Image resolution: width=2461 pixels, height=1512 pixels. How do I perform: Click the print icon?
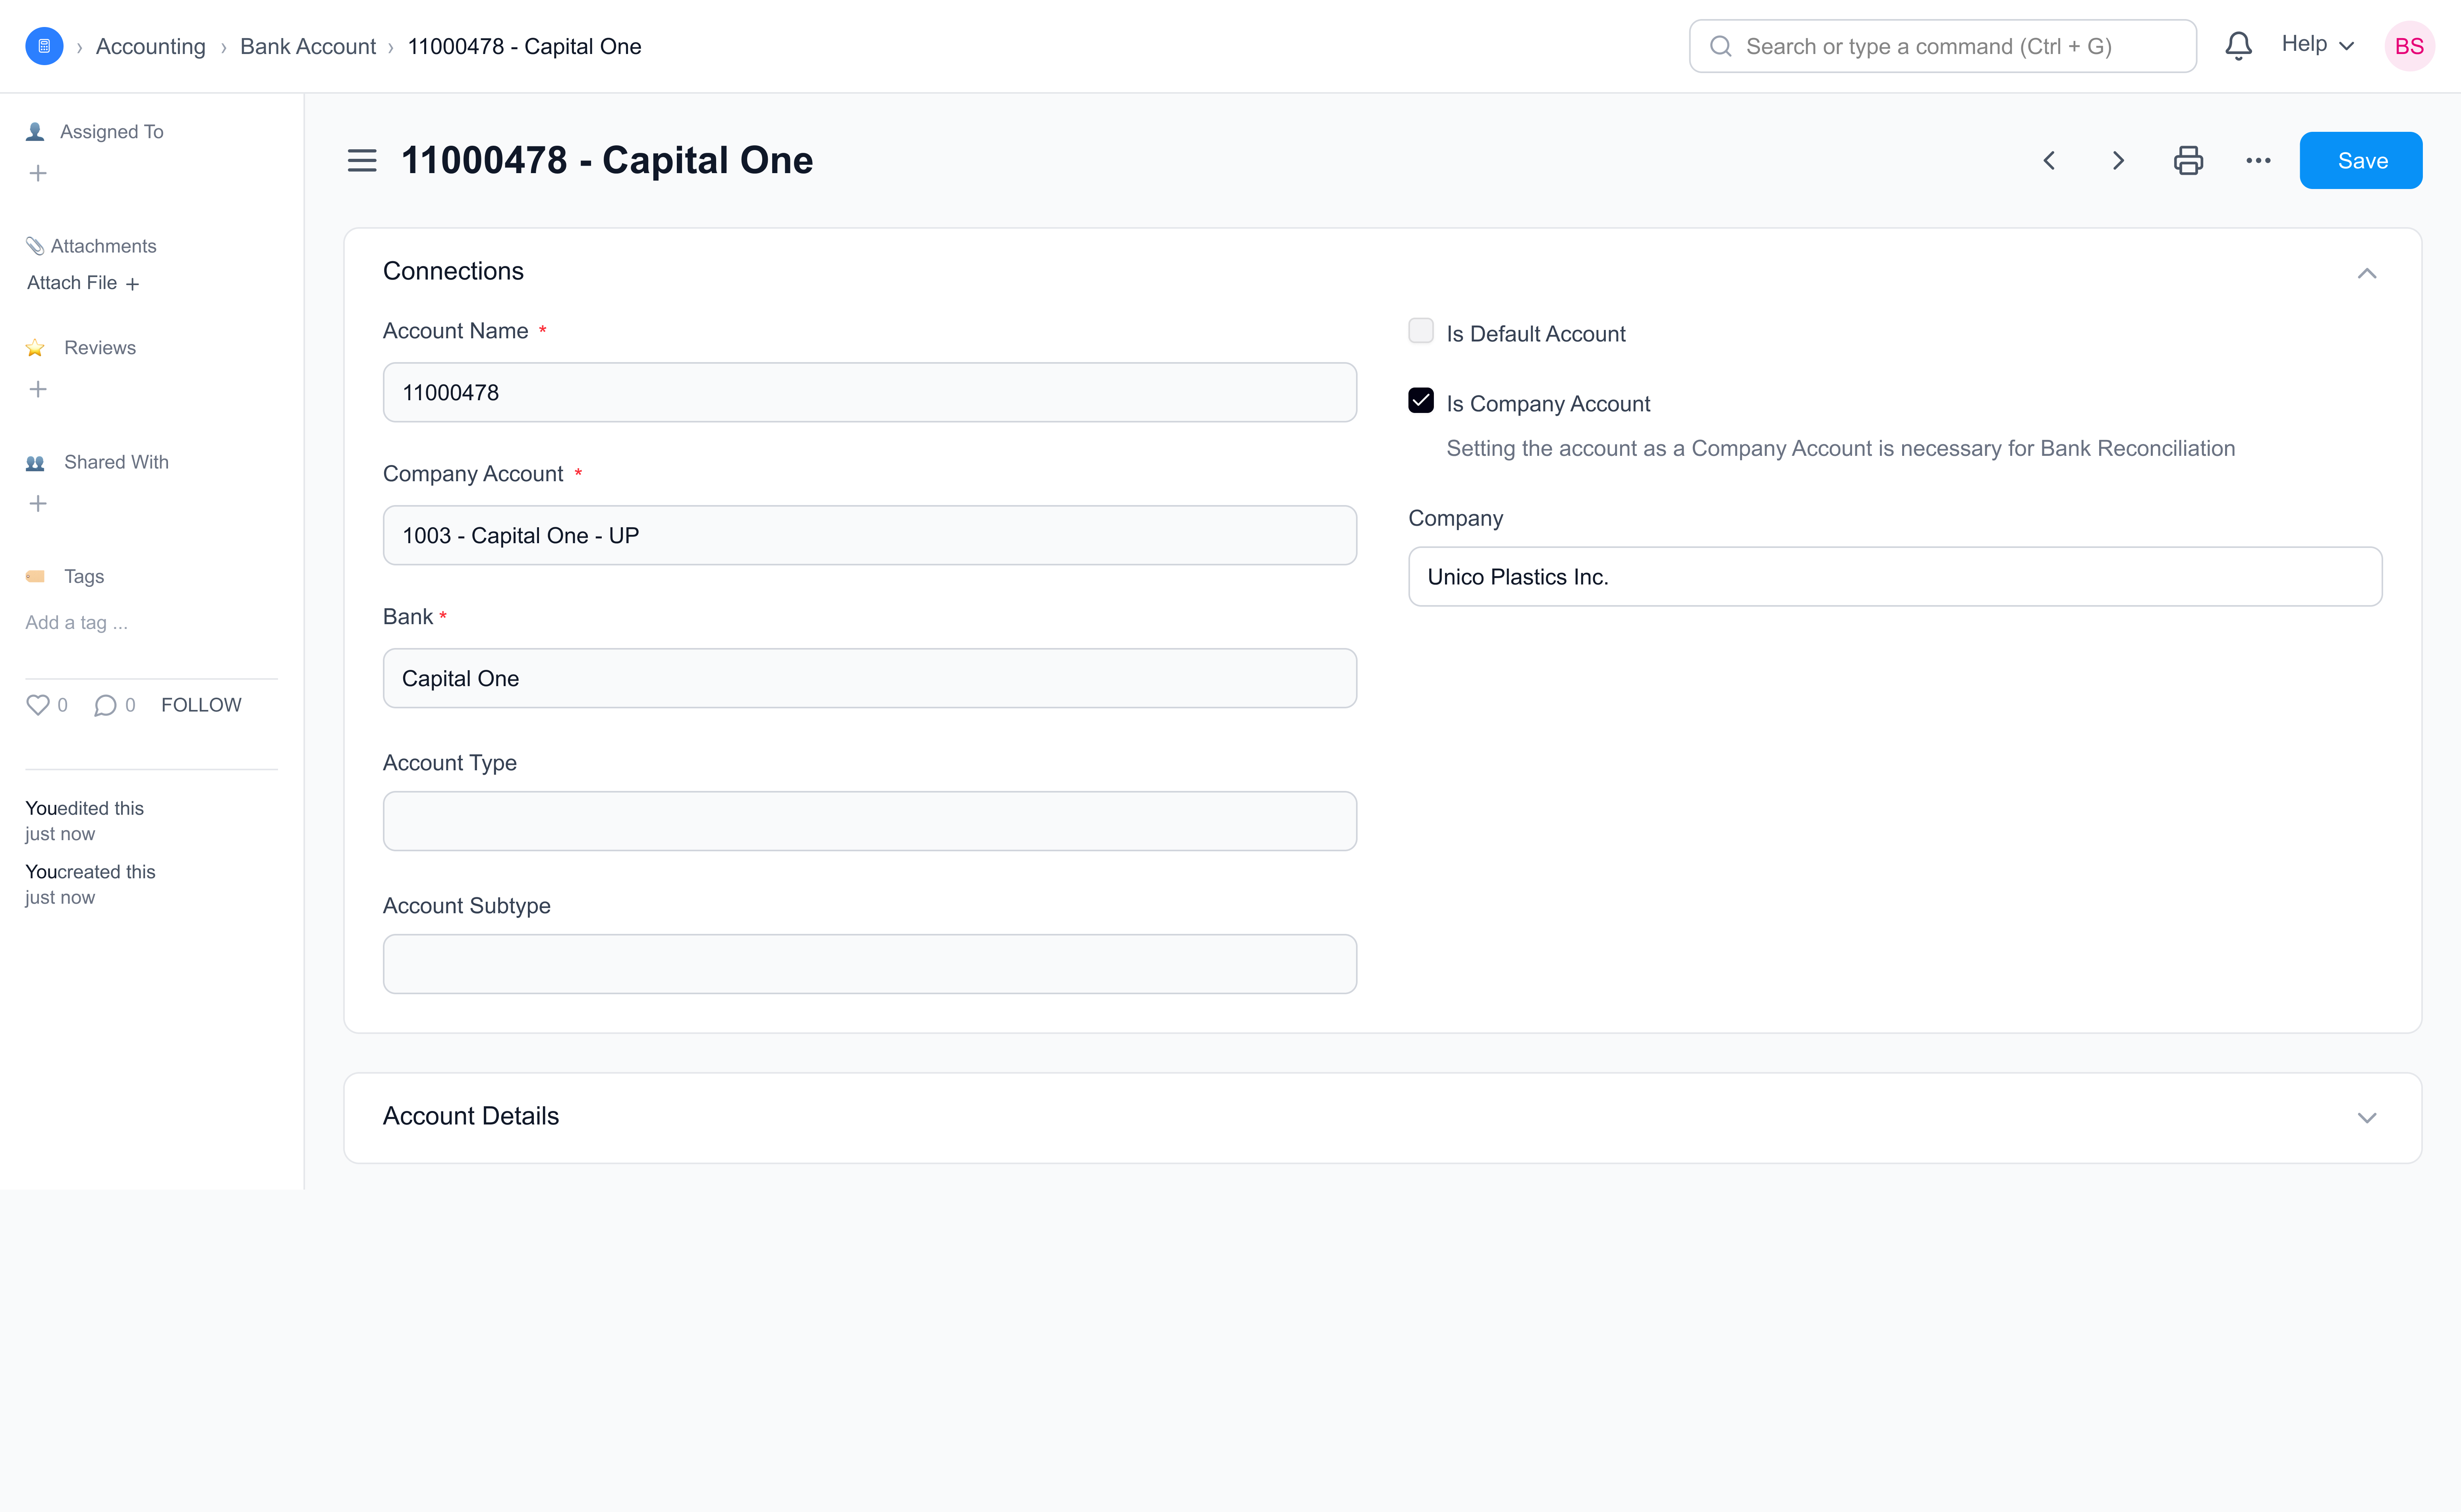coord(2188,160)
